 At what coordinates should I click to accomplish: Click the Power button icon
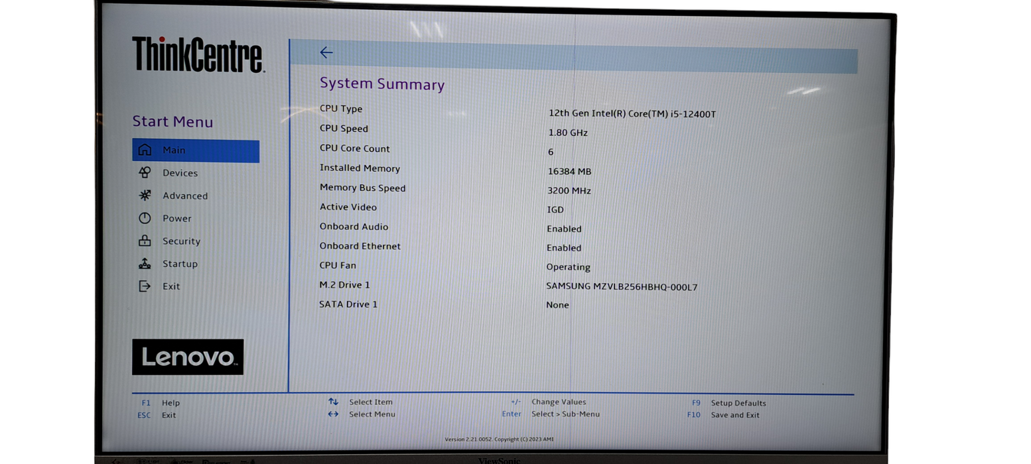(x=145, y=218)
